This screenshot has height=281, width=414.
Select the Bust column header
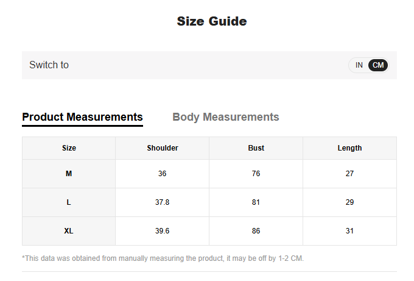(x=256, y=148)
